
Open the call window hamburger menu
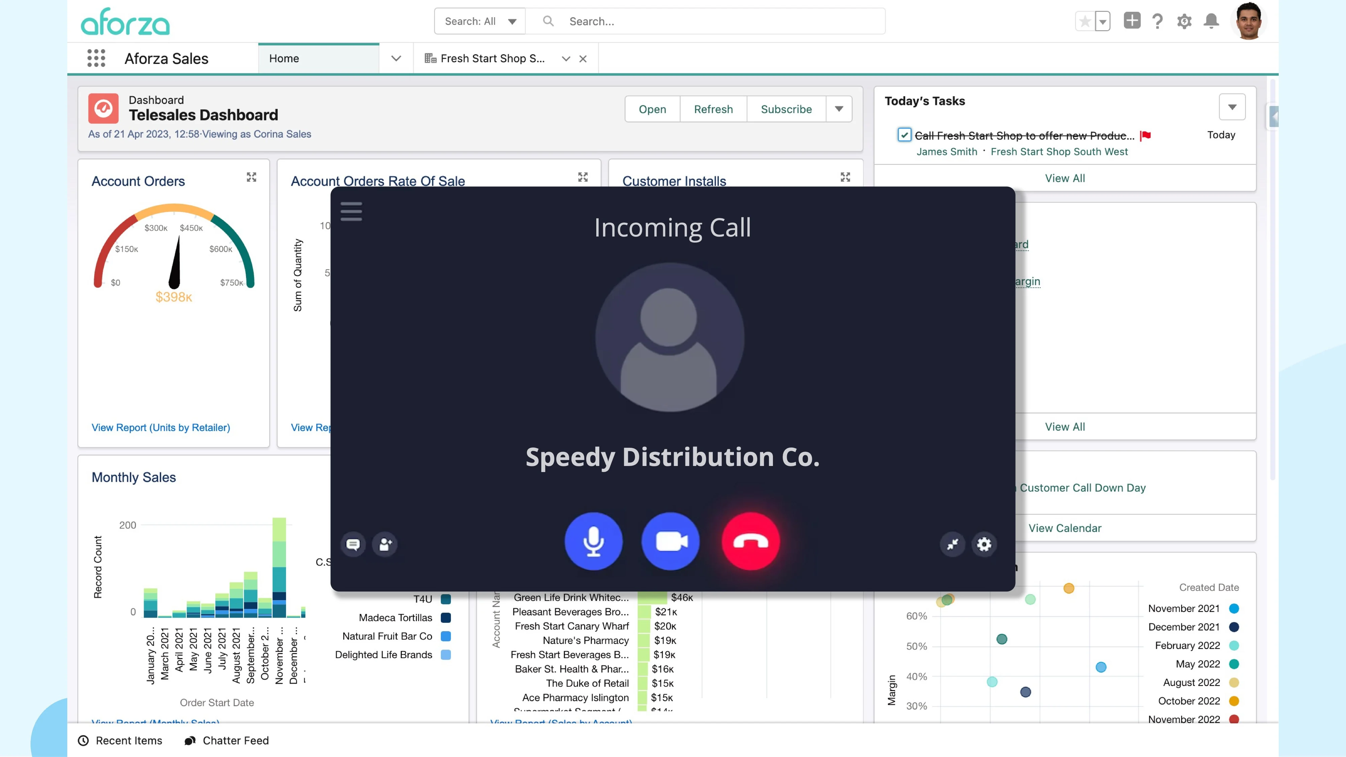(x=351, y=212)
